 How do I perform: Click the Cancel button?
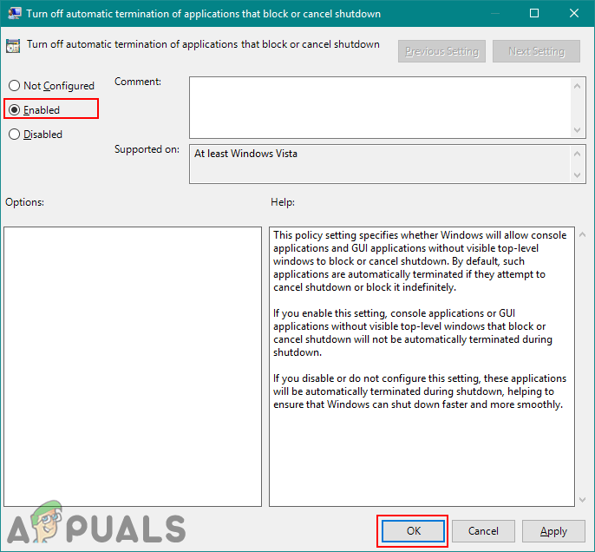click(x=483, y=531)
